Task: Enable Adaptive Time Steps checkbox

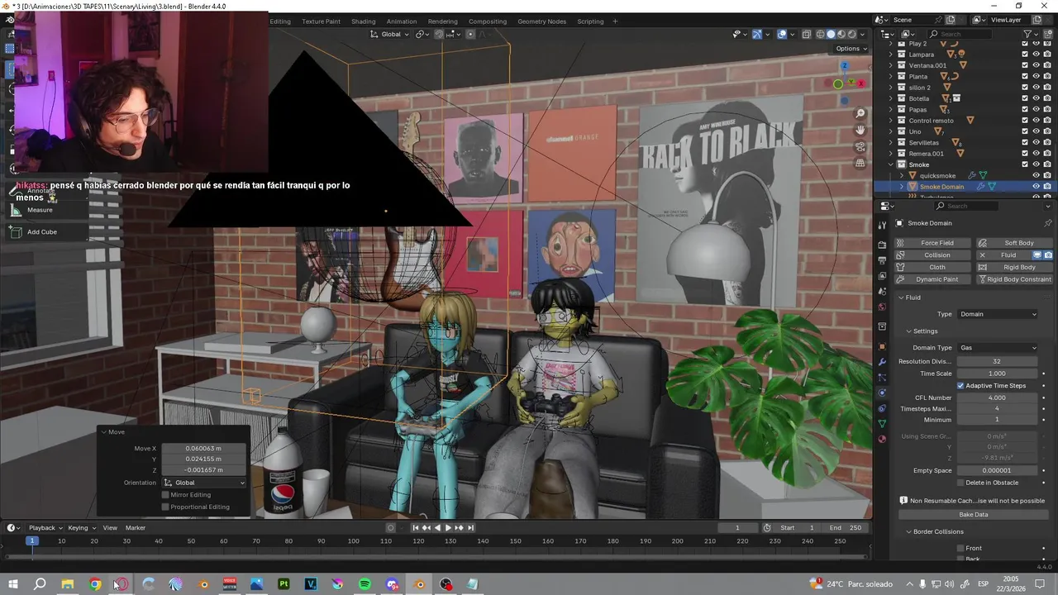Action: [960, 386]
